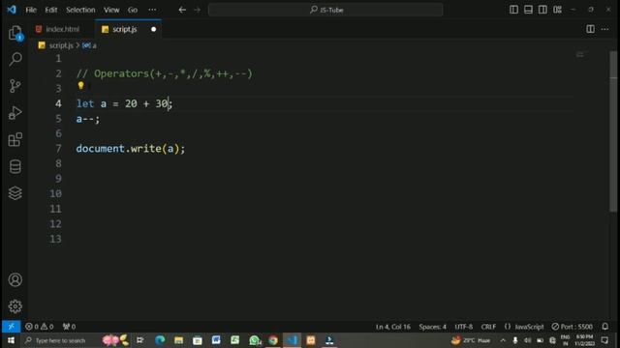Toggle the secondary side bar layout icon
620x348 pixels.
(542, 10)
